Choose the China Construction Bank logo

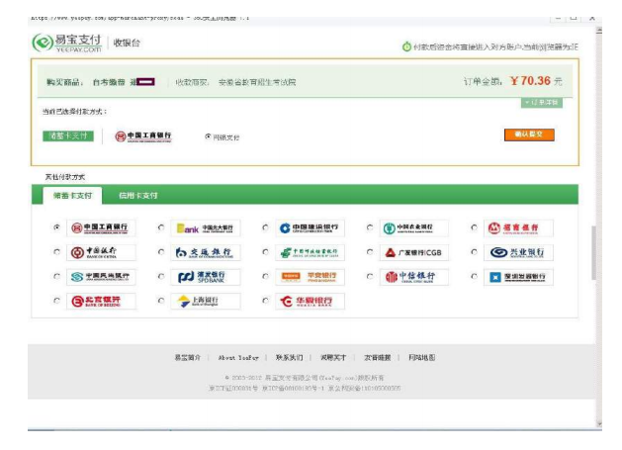click(x=311, y=228)
